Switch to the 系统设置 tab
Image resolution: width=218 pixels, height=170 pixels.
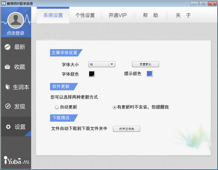point(53,15)
